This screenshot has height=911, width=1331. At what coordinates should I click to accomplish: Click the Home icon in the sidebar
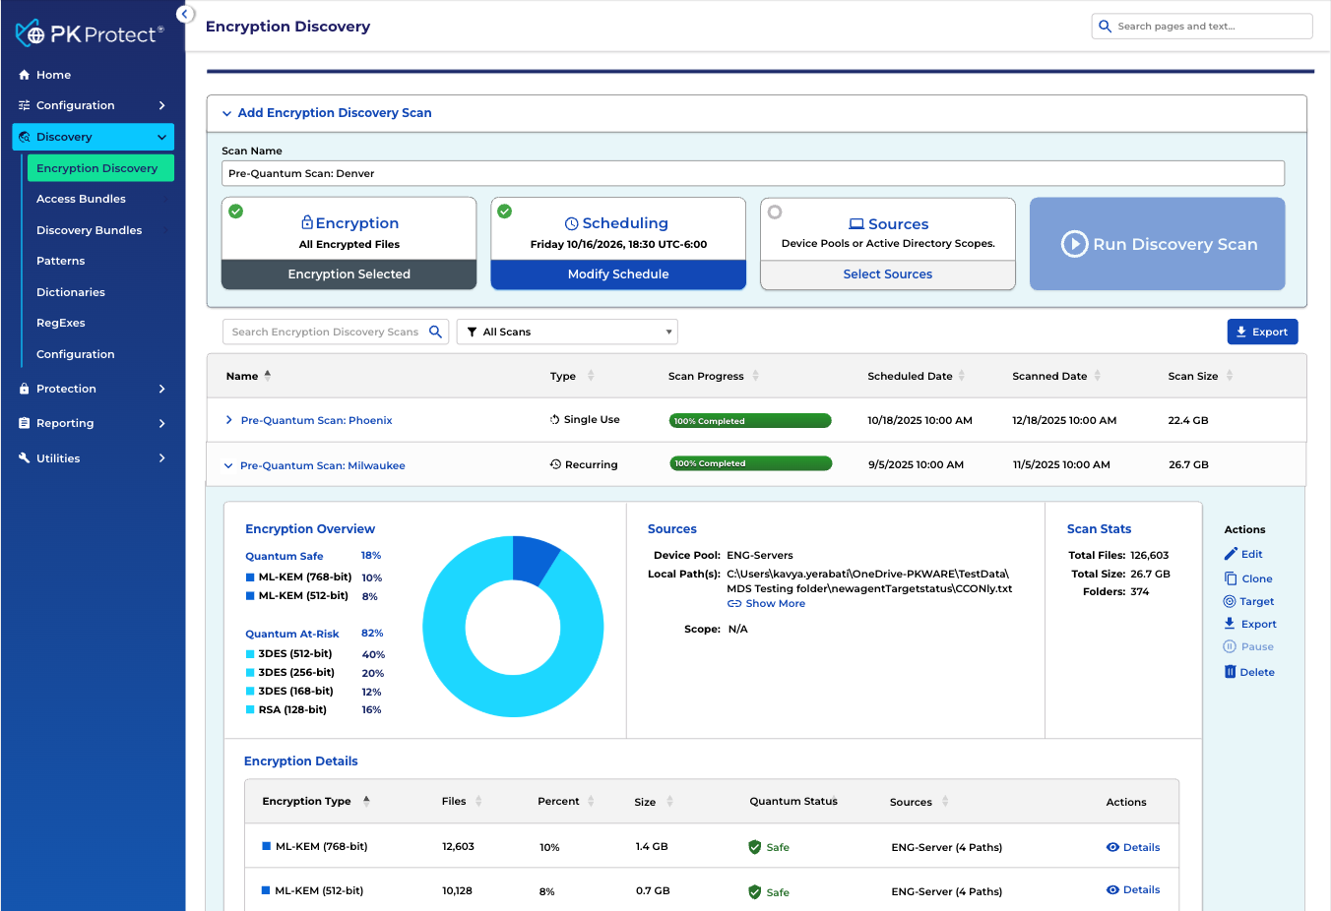coord(25,75)
